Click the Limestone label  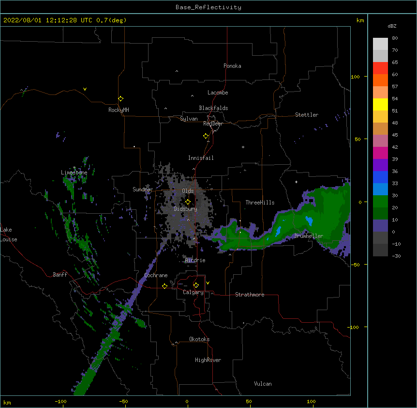pyautogui.click(x=74, y=173)
